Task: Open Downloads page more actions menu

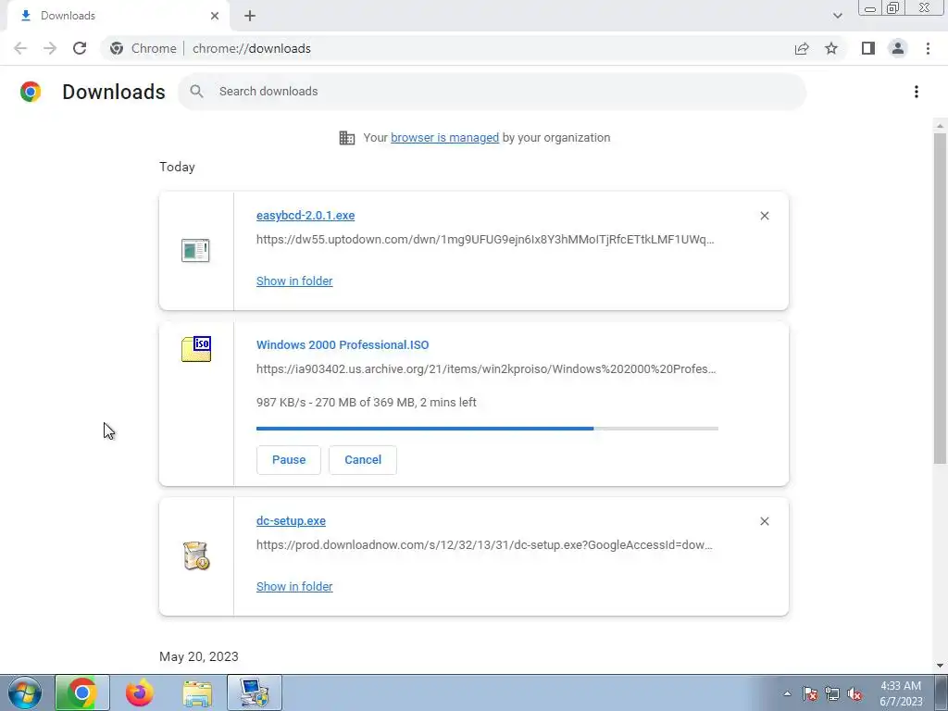Action: point(916,92)
